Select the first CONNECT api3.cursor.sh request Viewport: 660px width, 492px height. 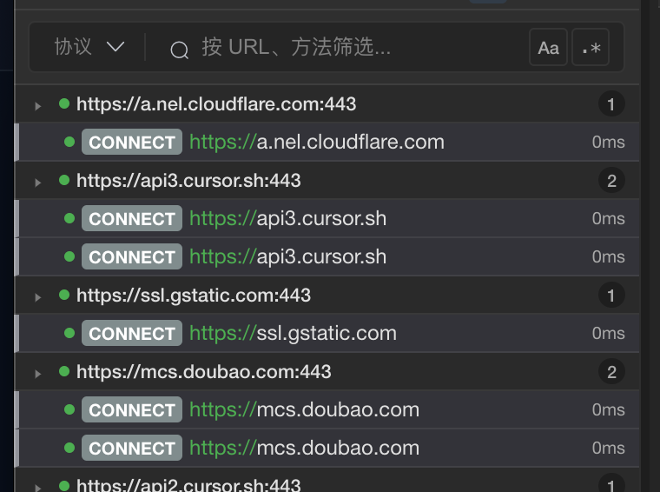click(327, 218)
